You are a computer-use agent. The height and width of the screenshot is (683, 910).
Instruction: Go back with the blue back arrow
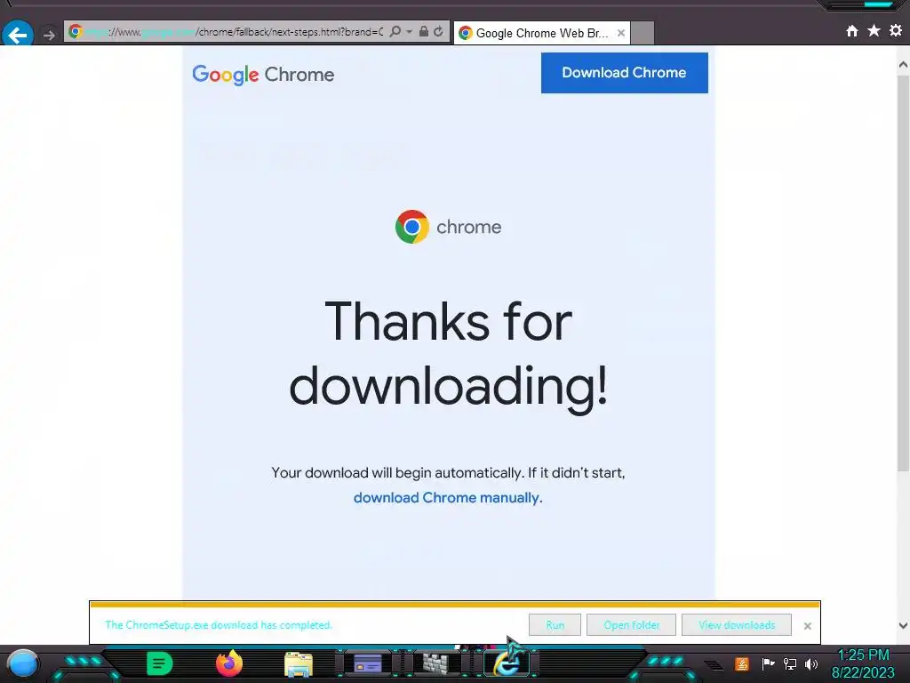pos(18,34)
